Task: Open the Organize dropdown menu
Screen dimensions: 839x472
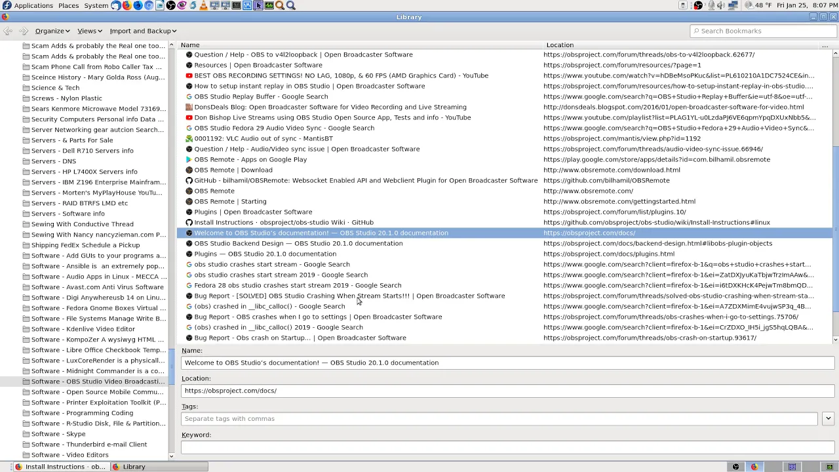Action: tap(52, 31)
